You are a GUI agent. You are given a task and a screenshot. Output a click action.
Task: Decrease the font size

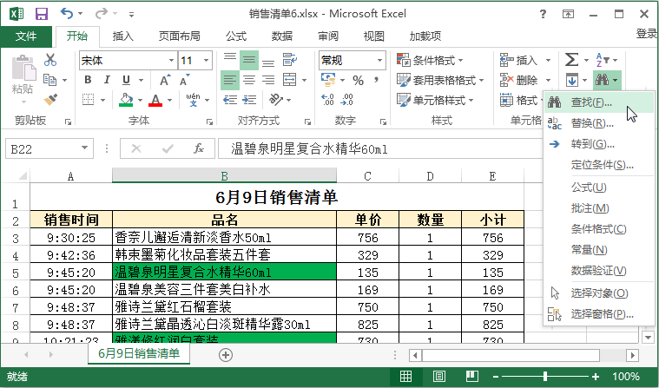185,80
